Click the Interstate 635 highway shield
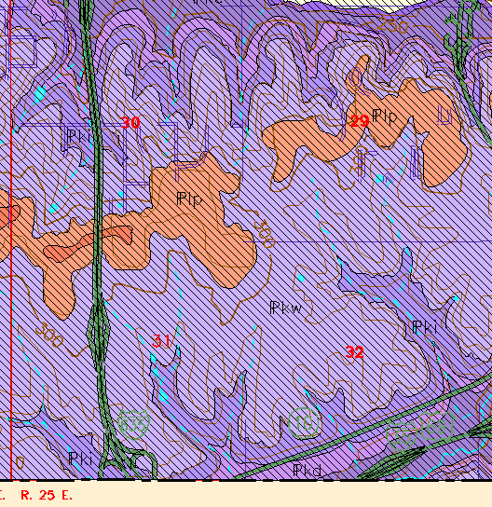This screenshot has width=492, height=507. pyautogui.click(x=134, y=424)
